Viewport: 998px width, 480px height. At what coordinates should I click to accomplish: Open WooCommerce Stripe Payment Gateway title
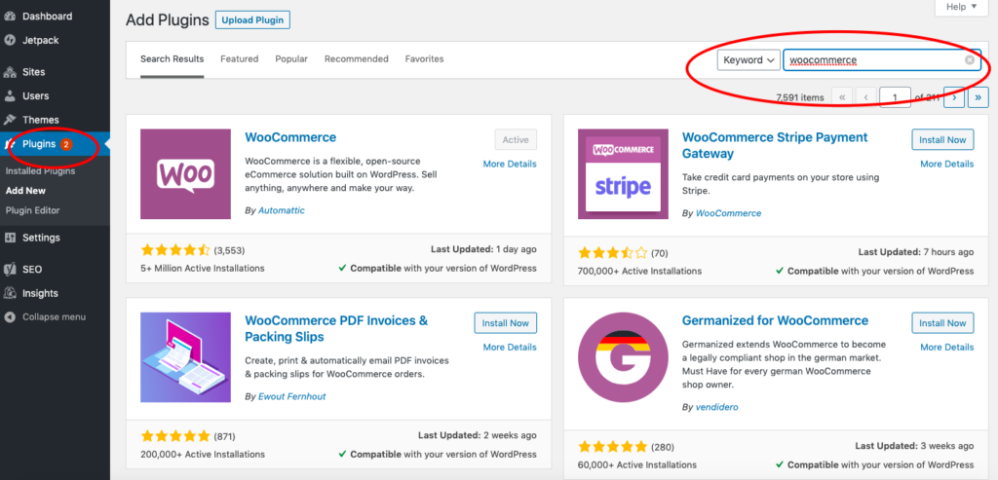(775, 146)
